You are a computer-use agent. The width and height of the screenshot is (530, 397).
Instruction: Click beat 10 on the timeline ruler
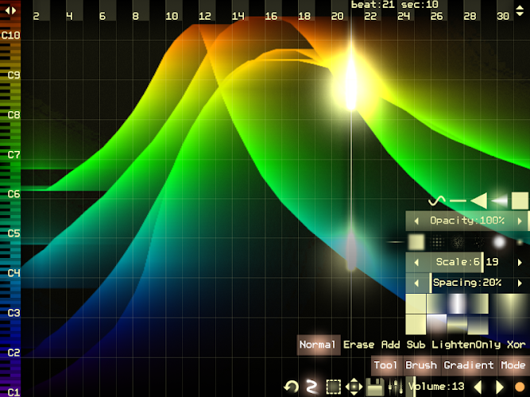click(172, 16)
